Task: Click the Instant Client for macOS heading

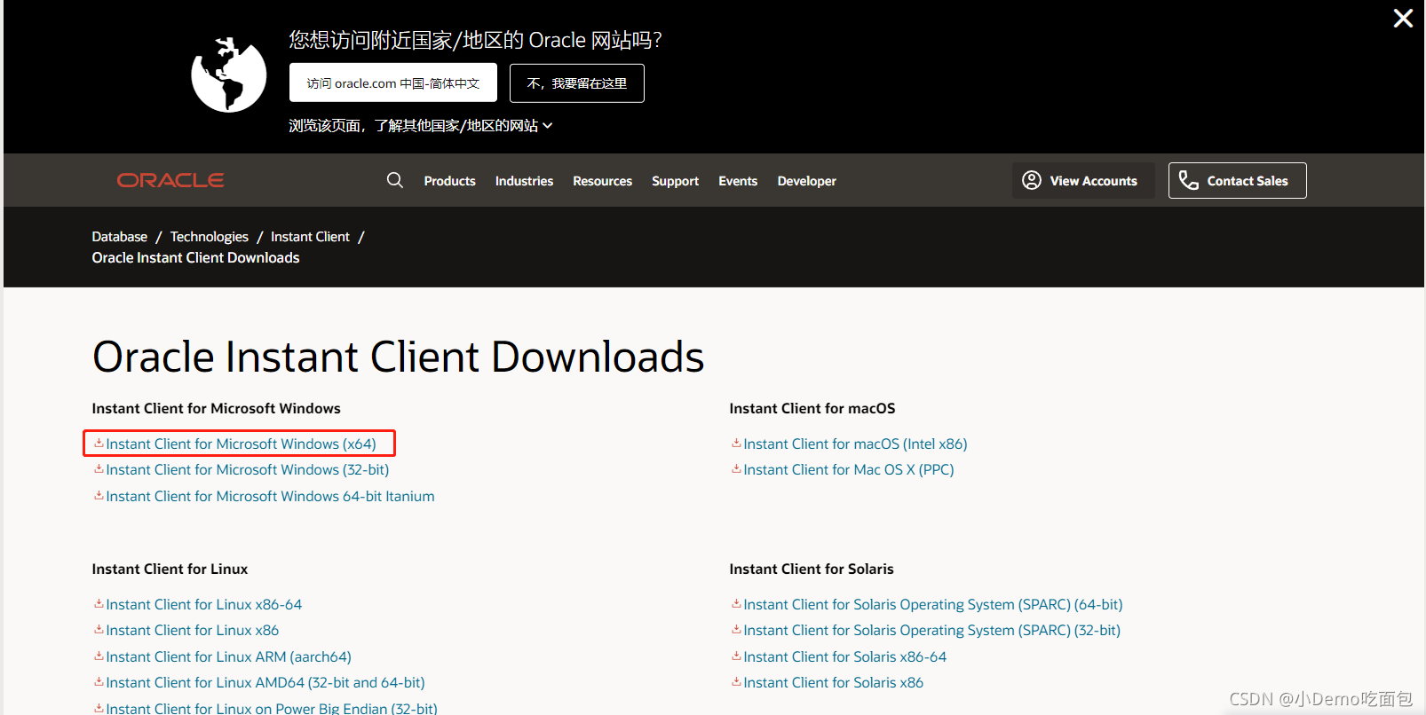Action: click(x=812, y=408)
